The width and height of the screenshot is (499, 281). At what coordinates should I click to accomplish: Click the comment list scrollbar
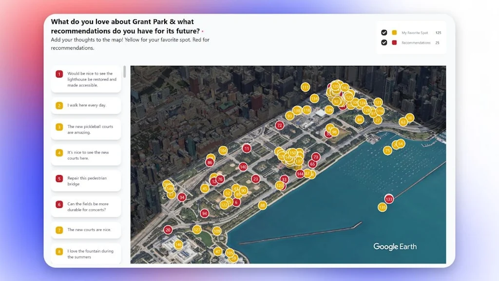click(125, 72)
